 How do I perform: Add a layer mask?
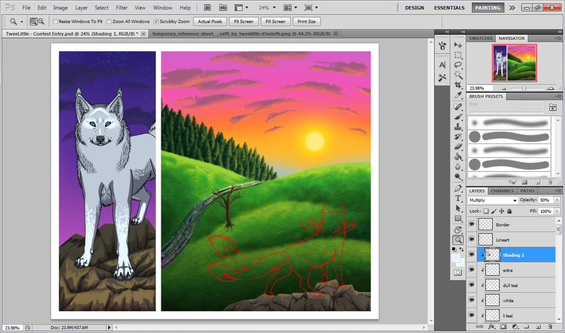click(x=503, y=326)
